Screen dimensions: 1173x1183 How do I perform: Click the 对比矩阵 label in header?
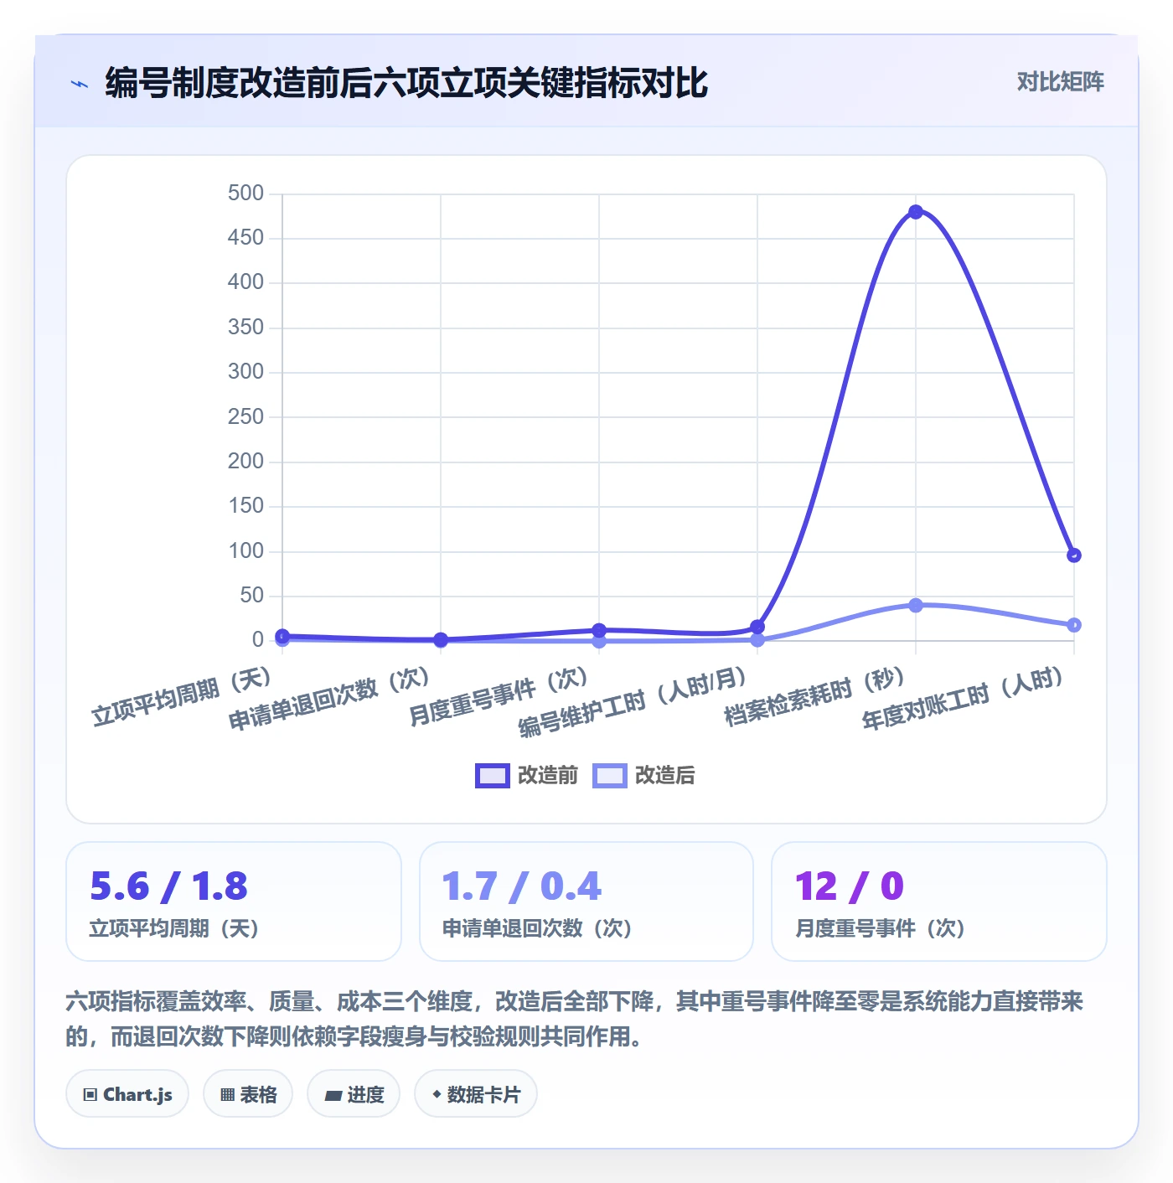(x=1060, y=82)
